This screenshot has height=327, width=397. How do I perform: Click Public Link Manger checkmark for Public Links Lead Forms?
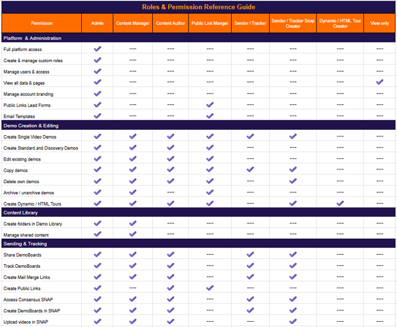point(210,105)
